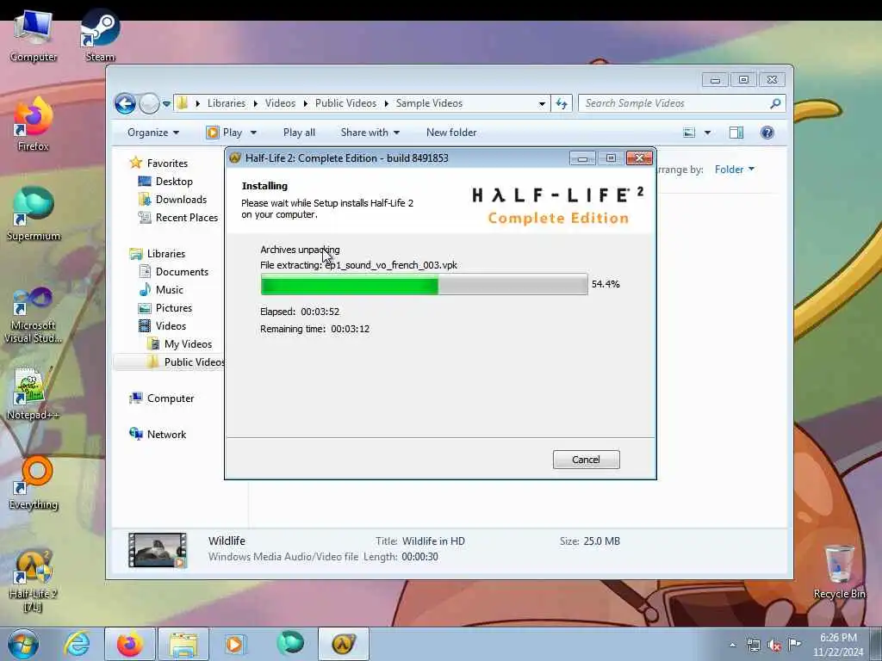The image size is (882, 661).
Task: Select Videos library in the navigation pane
Action: tap(163, 326)
